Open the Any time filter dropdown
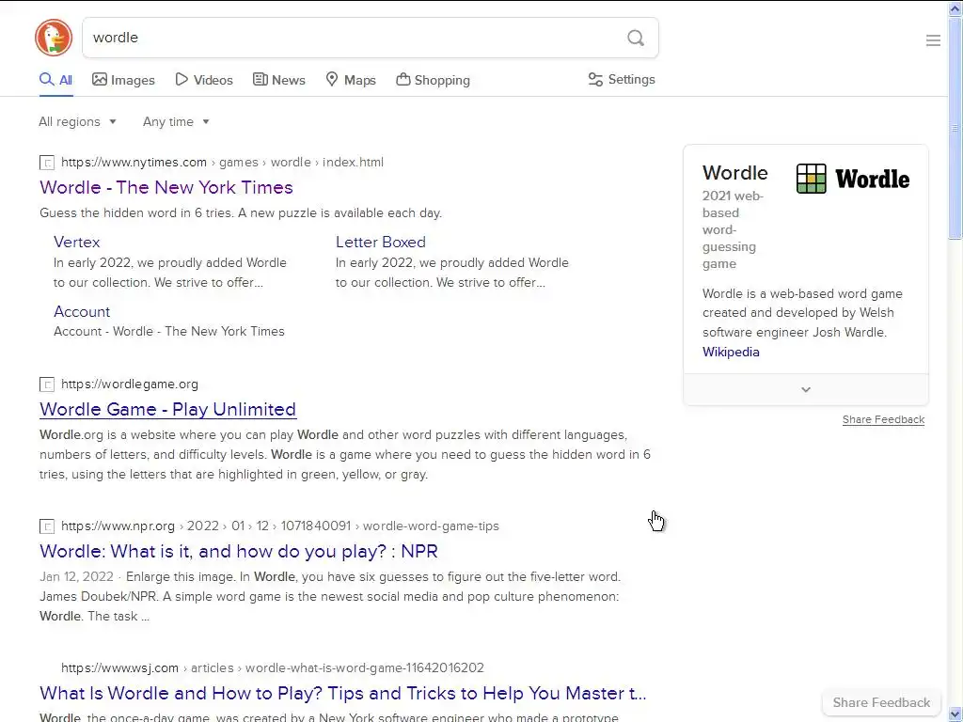 tap(176, 121)
